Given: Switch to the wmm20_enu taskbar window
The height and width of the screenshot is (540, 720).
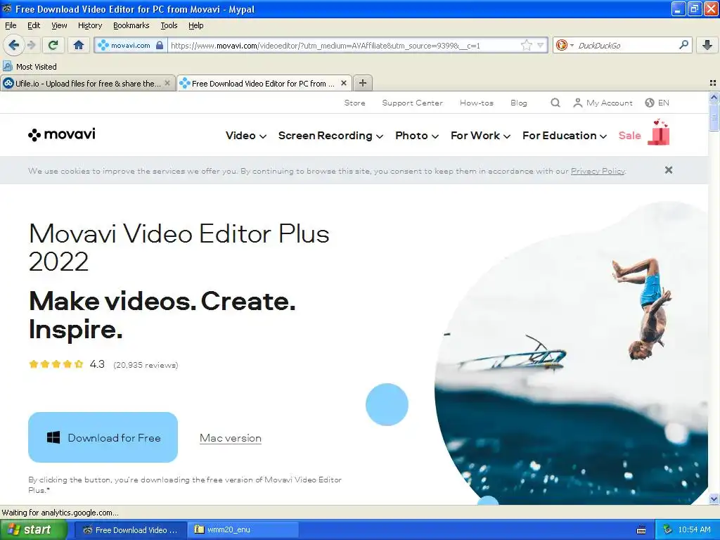Looking at the screenshot, I should point(243,530).
